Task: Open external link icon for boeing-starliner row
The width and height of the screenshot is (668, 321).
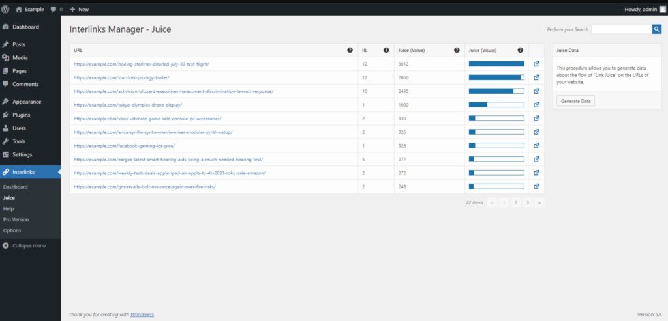Action: click(x=536, y=64)
